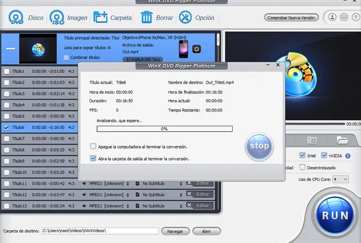Minimize the progress dialog window
Viewport: 361px width, 243px height.
[x=268, y=65]
